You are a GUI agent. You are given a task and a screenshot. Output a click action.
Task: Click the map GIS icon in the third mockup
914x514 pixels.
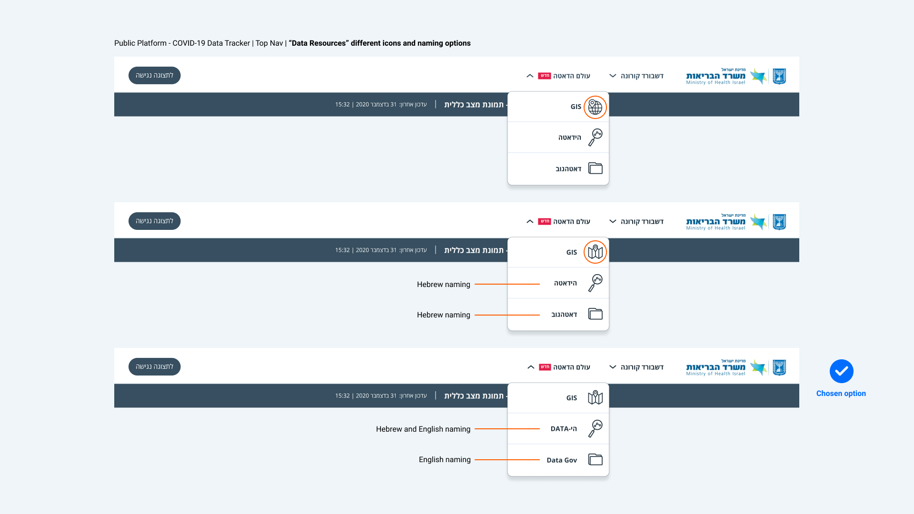coord(595,398)
